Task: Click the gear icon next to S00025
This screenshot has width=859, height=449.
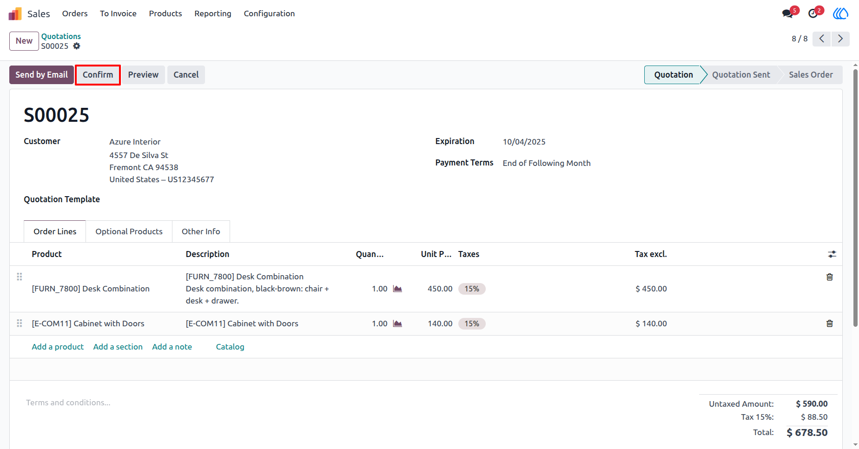Action: (77, 46)
